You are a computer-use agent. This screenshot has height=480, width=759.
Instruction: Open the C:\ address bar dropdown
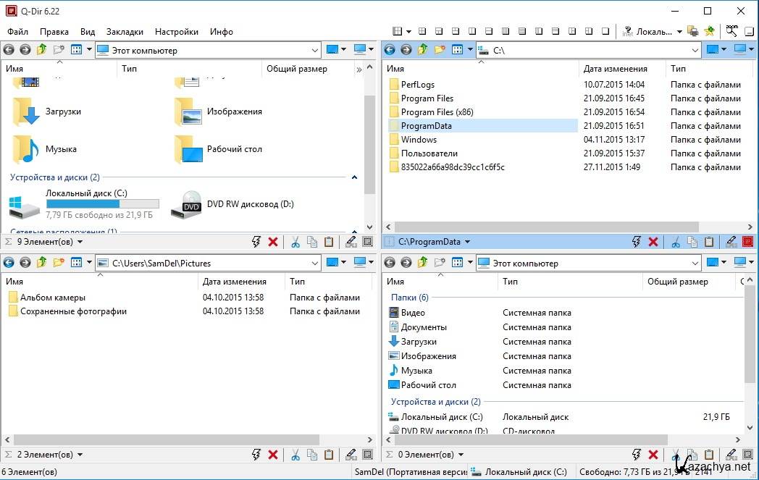coord(695,50)
